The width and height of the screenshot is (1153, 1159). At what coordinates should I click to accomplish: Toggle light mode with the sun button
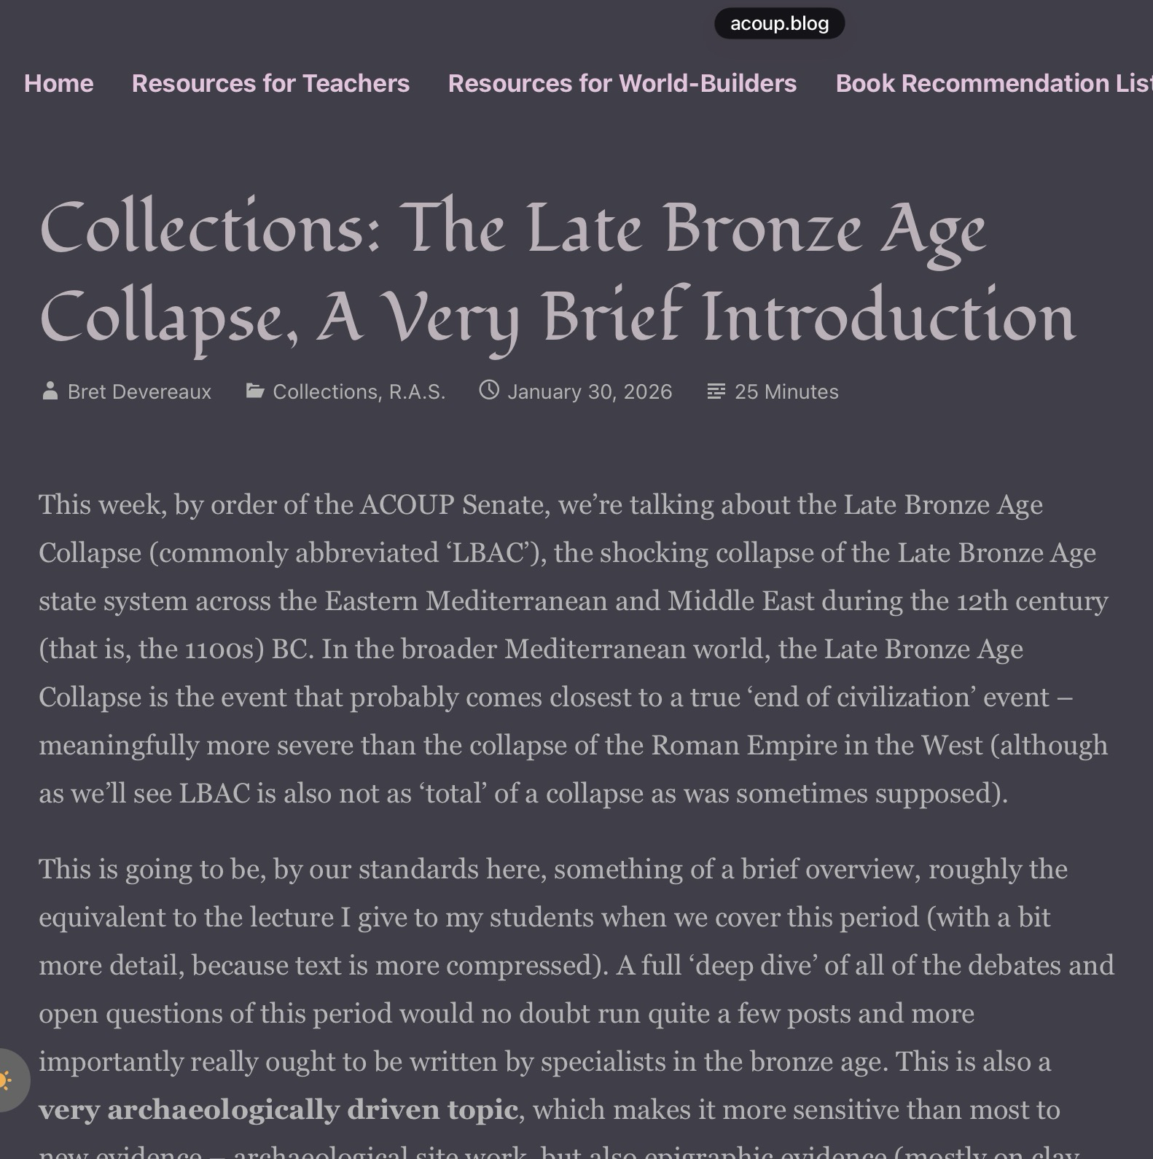tap(7, 1080)
